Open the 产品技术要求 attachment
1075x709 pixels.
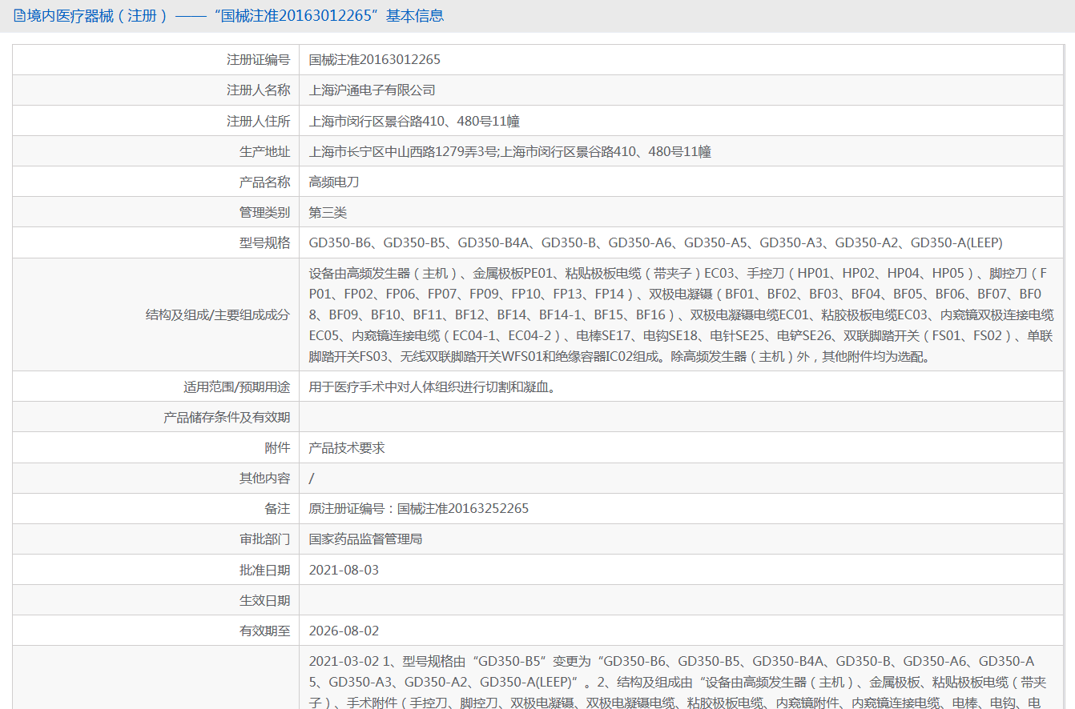tap(347, 447)
